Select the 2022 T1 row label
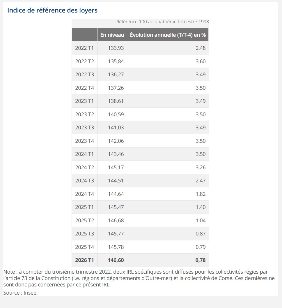 84,48
